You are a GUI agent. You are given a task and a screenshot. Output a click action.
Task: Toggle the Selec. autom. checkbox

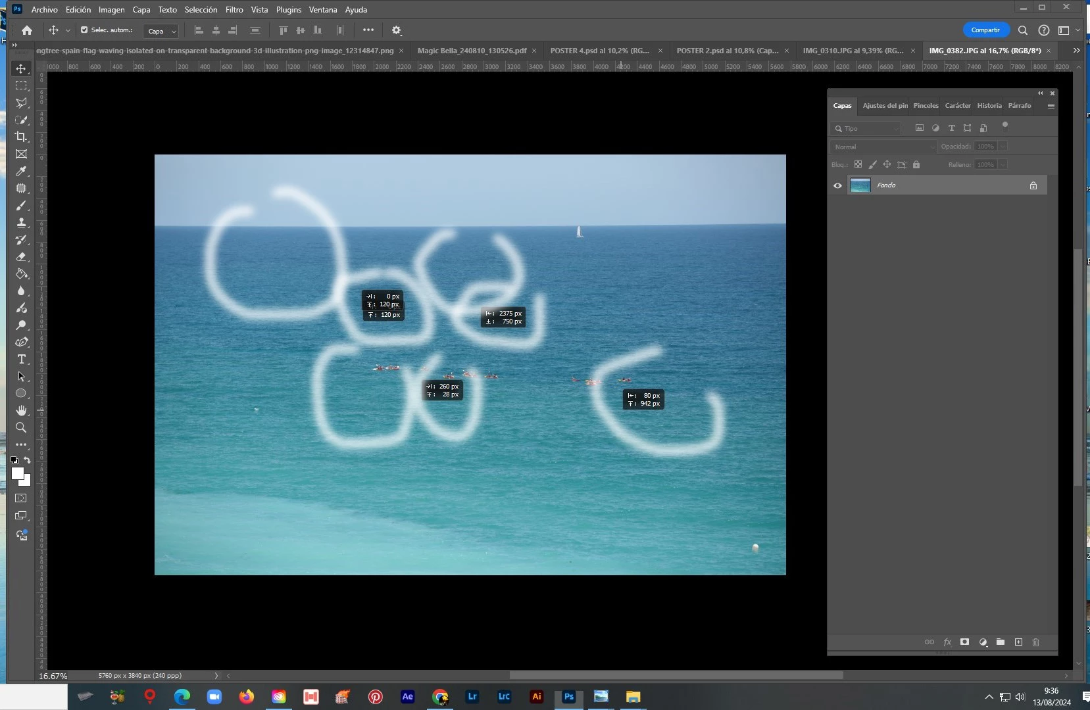[84, 30]
